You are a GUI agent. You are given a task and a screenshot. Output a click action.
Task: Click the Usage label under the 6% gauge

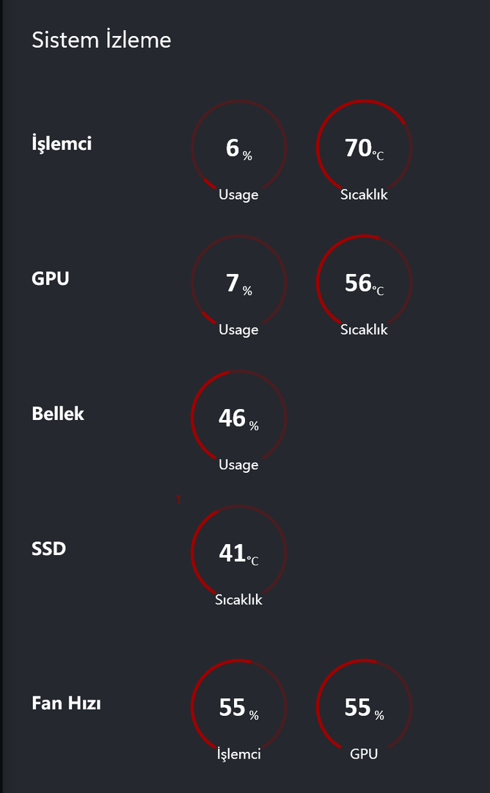pos(238,195)
